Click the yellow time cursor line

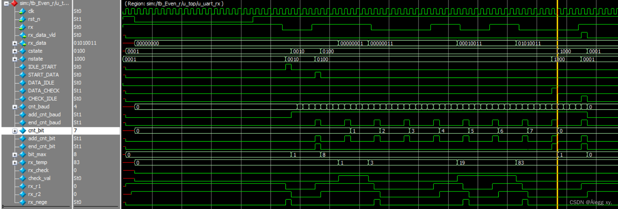(557, 104)
